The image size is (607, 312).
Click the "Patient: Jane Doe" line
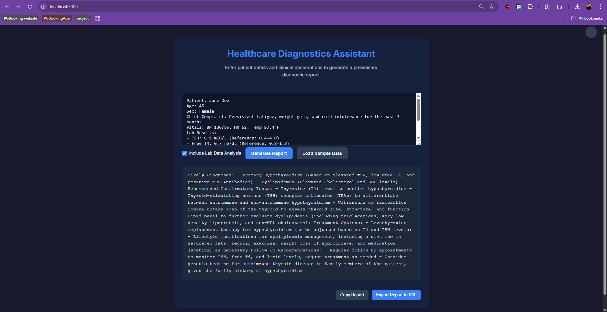pos(208,101)
